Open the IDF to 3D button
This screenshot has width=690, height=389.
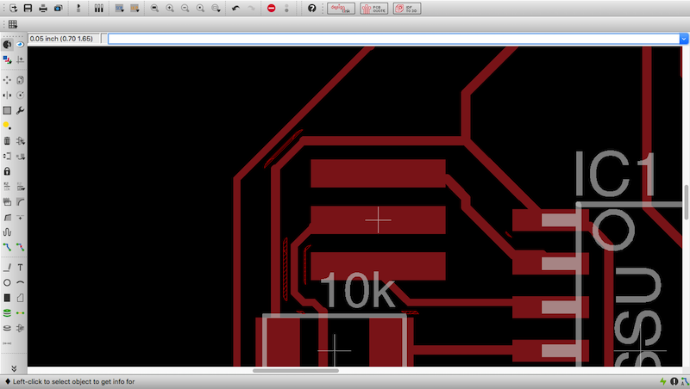(x=407, y=9)
